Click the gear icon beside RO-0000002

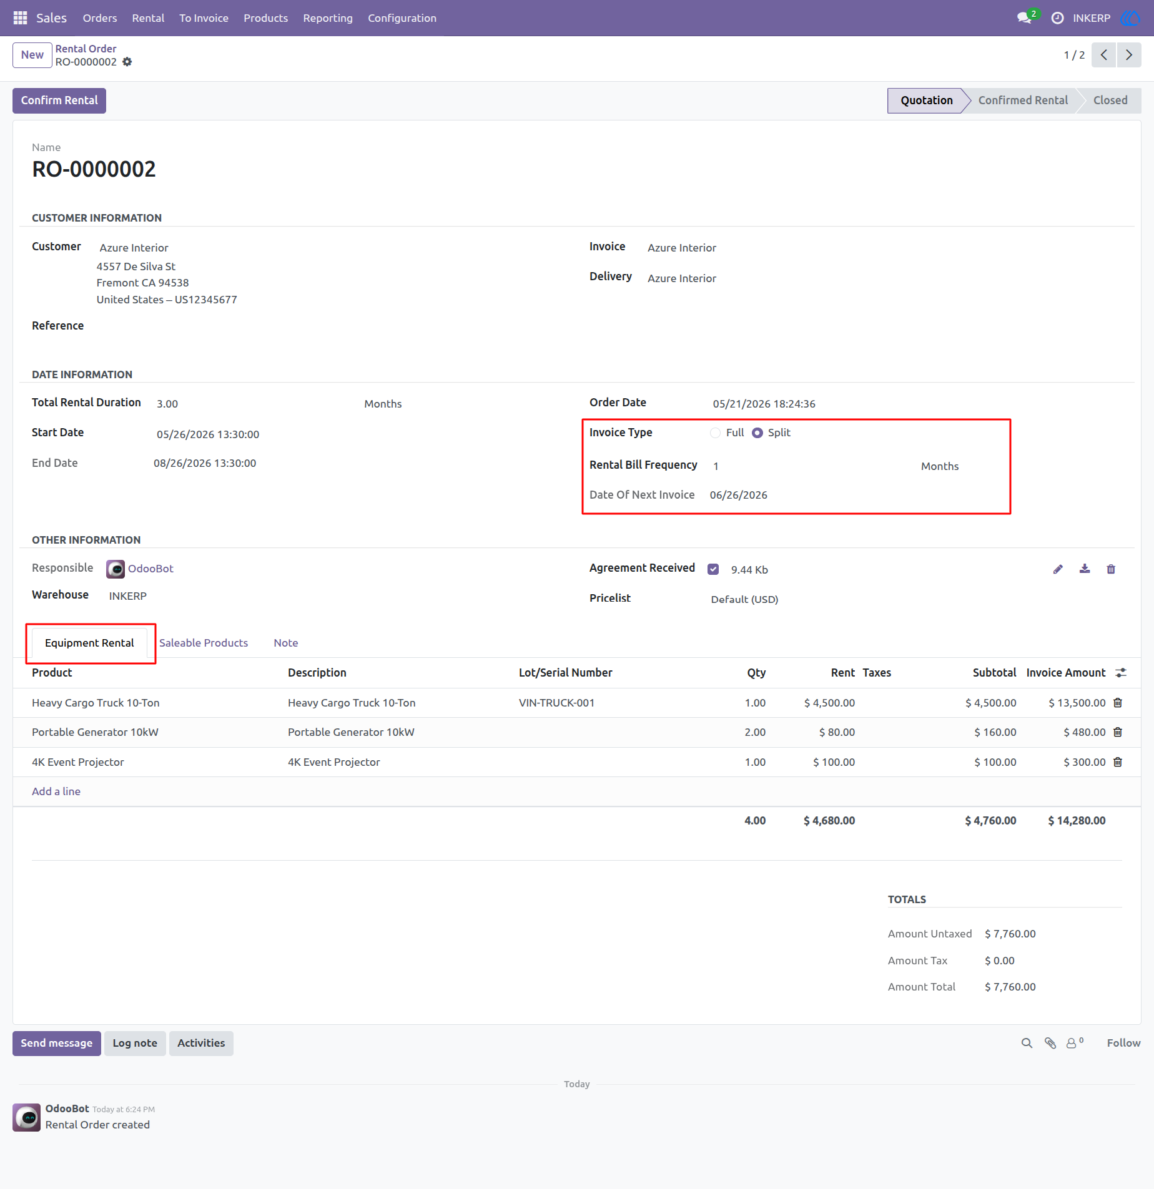(127, 62)
